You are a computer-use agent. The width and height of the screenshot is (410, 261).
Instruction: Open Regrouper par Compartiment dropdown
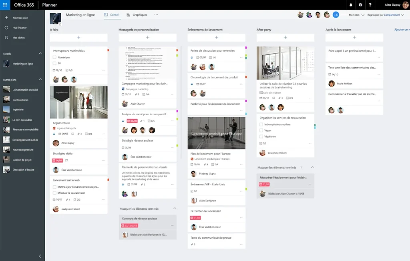tap(386, 15)
